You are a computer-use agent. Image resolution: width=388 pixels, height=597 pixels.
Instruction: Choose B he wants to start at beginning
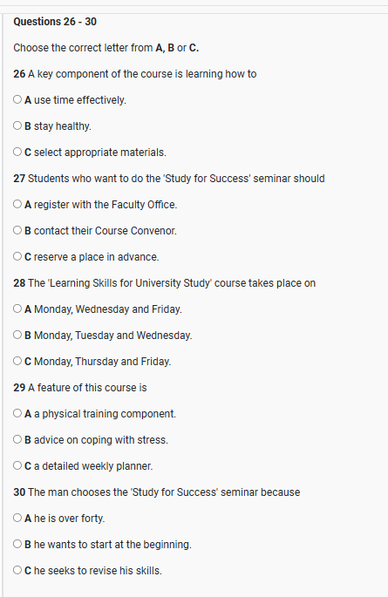[17, 544]
